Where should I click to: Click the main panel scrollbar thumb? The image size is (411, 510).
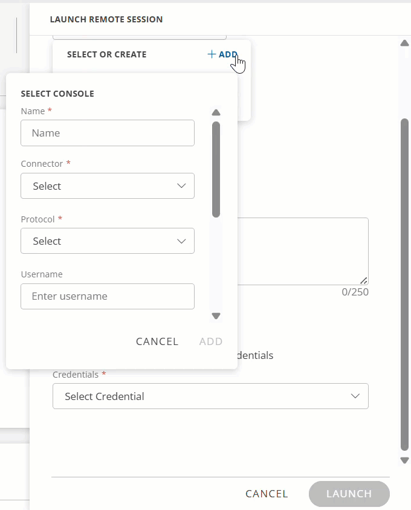[x=404, y=284]
